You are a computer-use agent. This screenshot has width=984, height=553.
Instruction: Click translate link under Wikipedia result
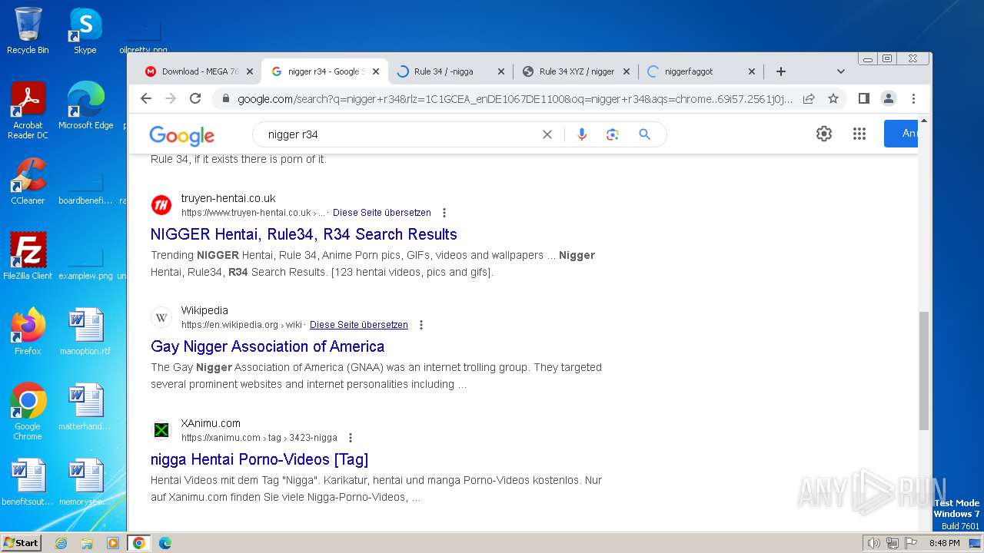359,325
